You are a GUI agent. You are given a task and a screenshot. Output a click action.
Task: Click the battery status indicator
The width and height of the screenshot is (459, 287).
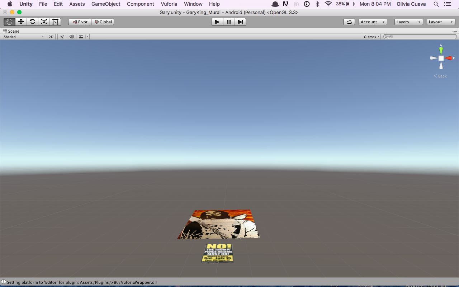(x=345, y=4)
